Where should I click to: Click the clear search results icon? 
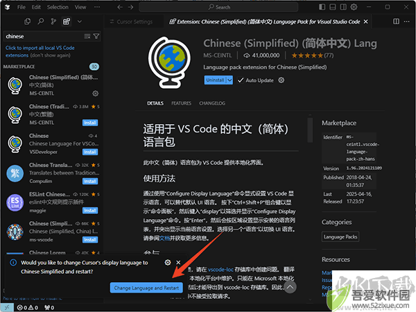click(x=87, y=36)
